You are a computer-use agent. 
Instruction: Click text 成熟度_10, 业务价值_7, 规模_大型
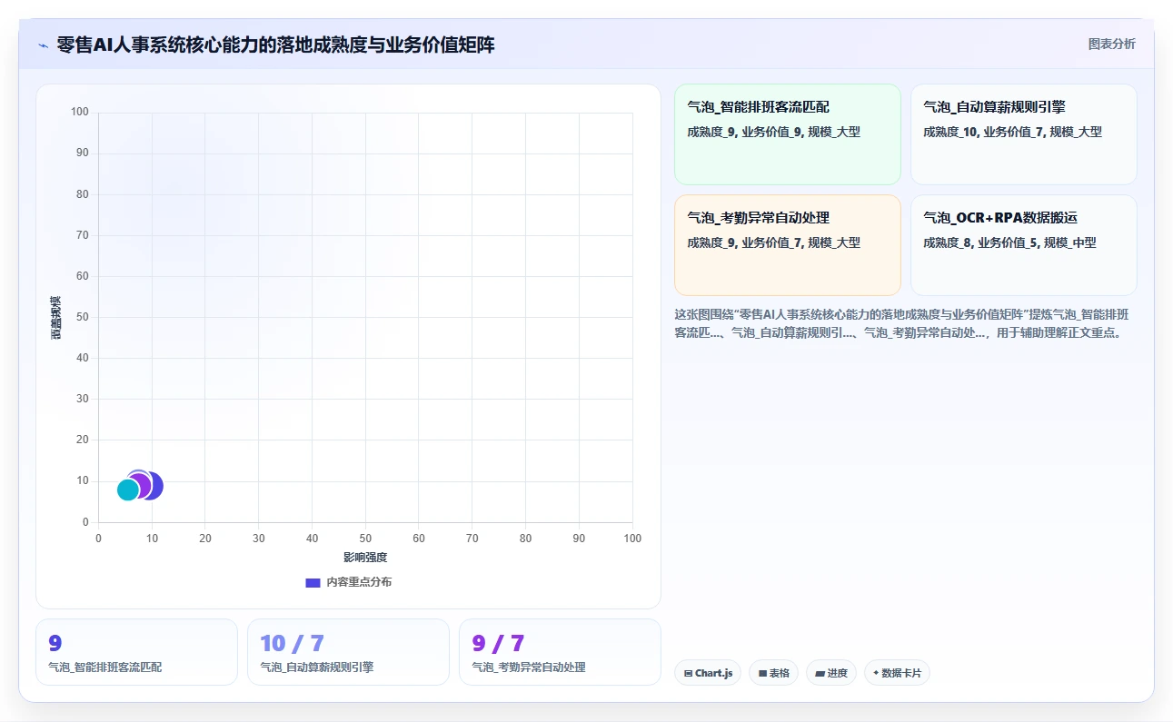(1012, 132)
